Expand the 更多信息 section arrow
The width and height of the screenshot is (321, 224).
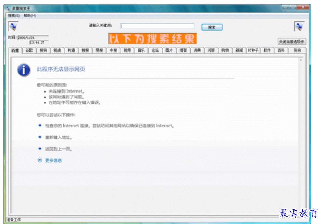click(x=40, y=160)
